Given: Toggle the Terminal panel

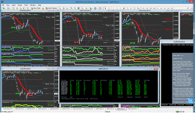Looking at the screenshot, I should click(x=24, y=8).
